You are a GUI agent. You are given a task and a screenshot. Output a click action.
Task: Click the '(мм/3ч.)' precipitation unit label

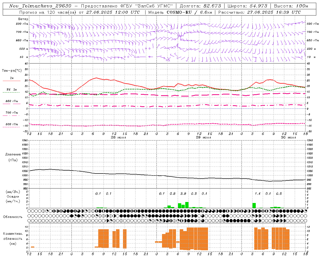click(x=13, y=192)
